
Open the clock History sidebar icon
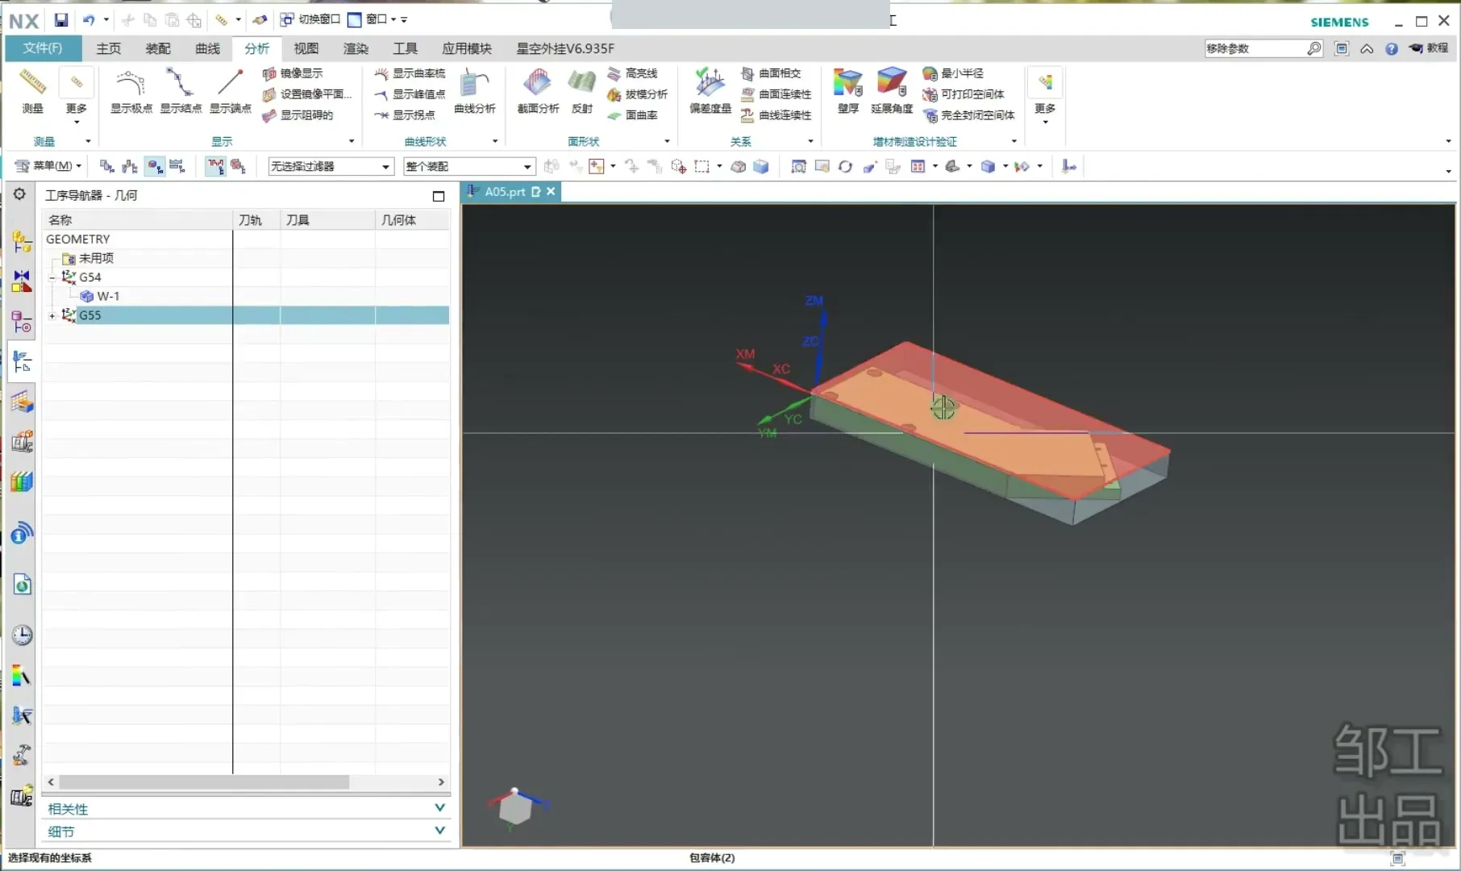click(22, 636)
